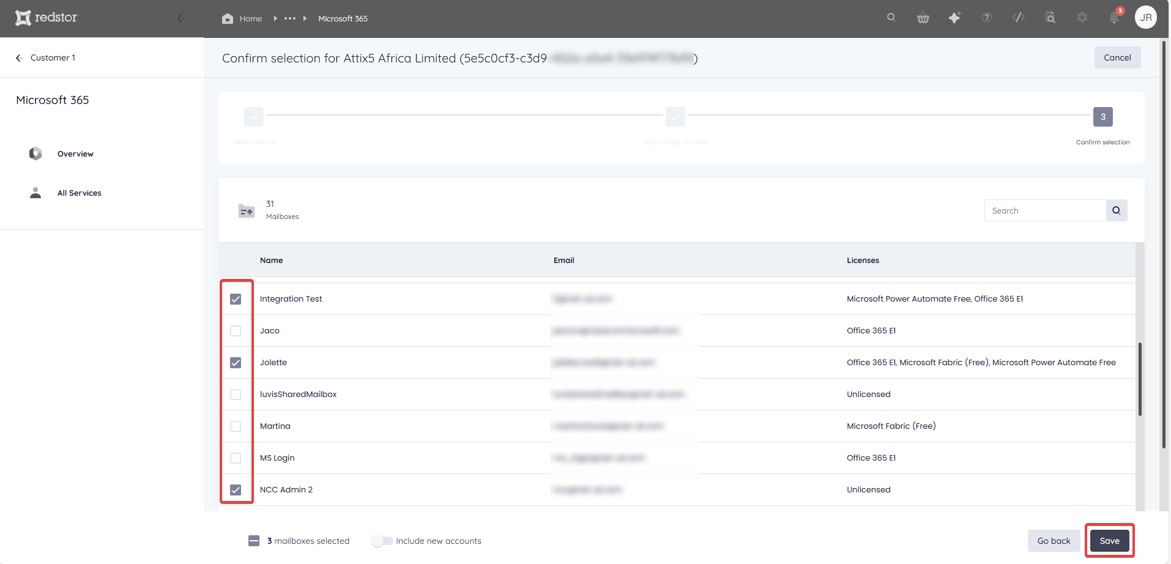Check the luvisSharedMailbox checkbox
This screenshot has height=564, width=1171.
click(x=236, y=395)
